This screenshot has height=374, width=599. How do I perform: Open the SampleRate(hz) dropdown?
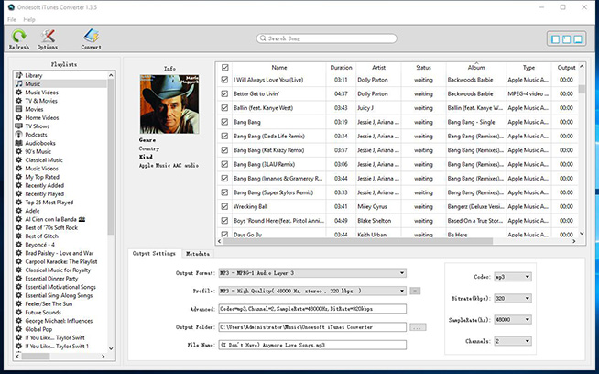(x=513, y=319)
